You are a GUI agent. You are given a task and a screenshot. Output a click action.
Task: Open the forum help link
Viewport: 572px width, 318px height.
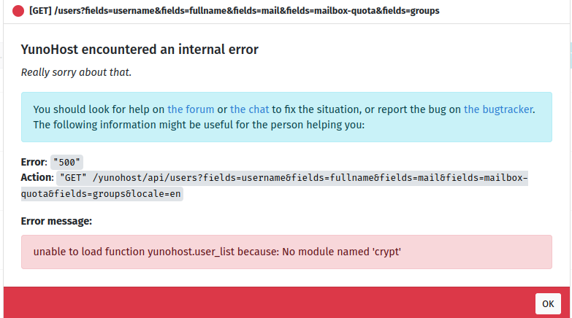[191, 109]
